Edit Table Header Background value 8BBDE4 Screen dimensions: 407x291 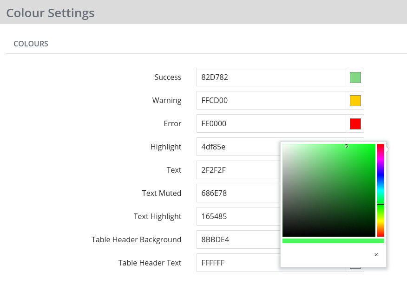[238, 239]
